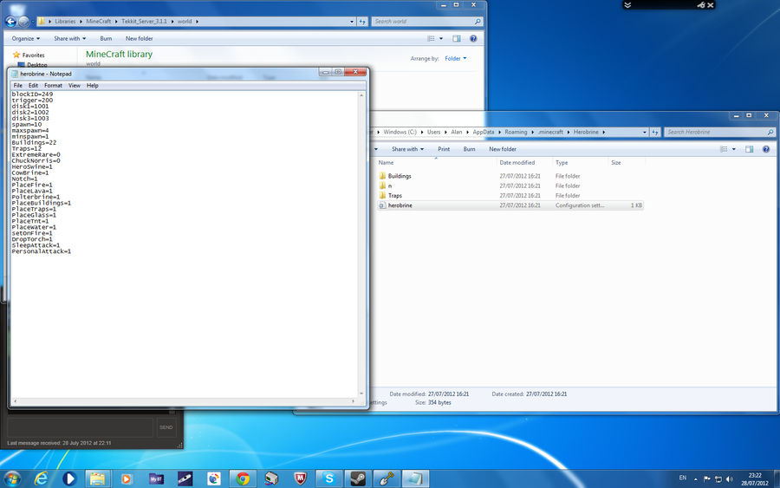
Task: Toggle the preview pane in the world window
Action: (456, 38)
